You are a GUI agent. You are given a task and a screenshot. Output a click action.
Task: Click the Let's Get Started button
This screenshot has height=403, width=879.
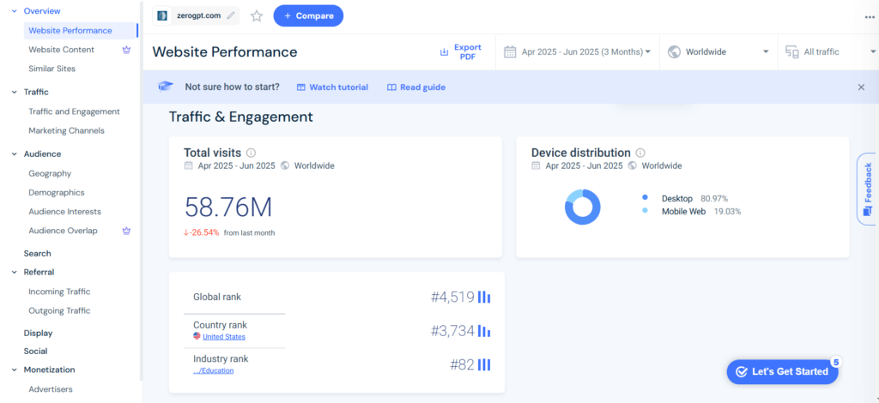783,371
